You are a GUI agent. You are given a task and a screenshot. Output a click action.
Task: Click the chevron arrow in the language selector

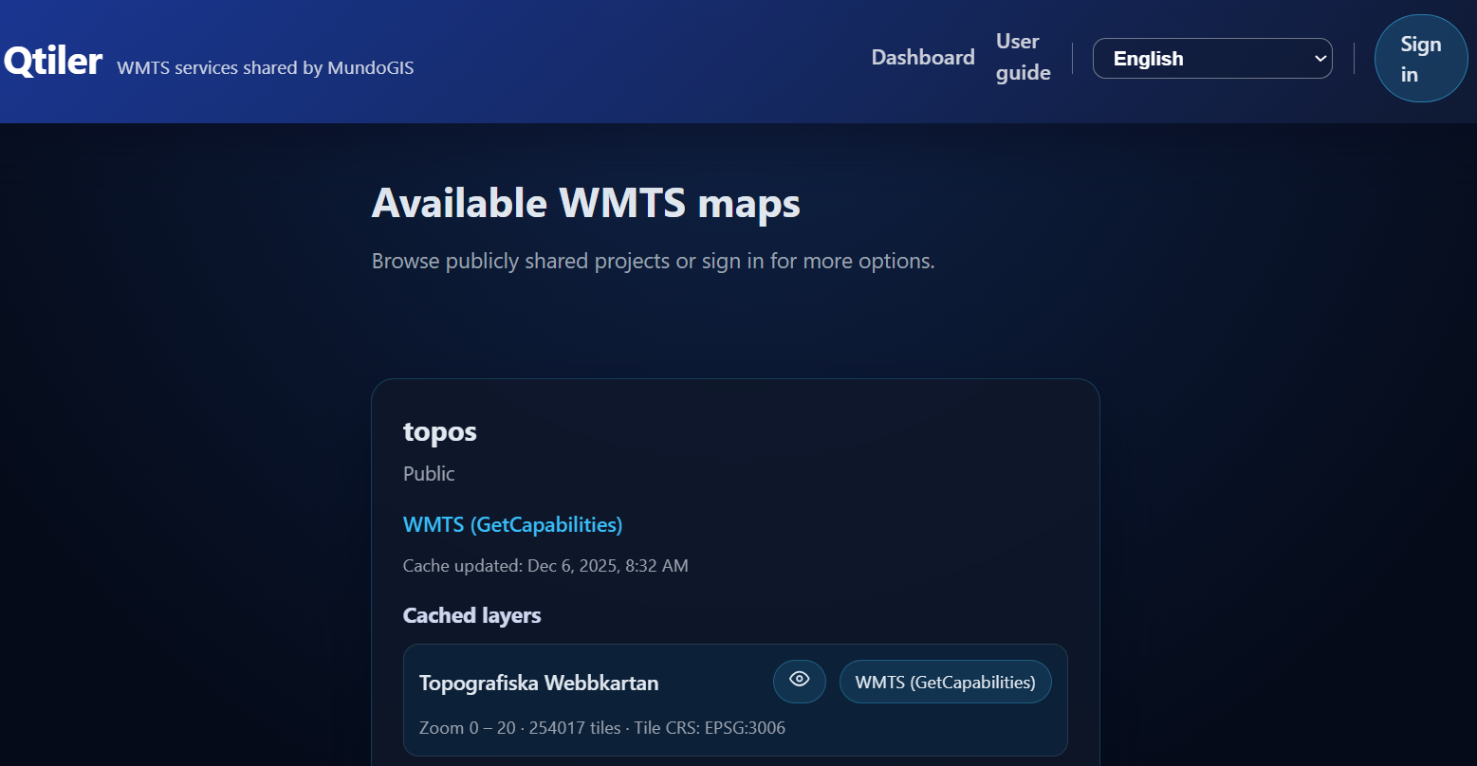[1320, 59]
